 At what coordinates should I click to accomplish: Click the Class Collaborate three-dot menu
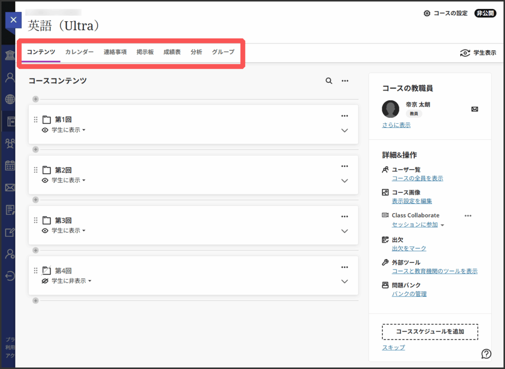click(x=468, y=216)
